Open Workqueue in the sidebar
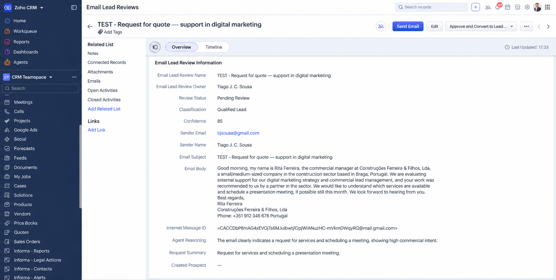 tap(25, 31)
